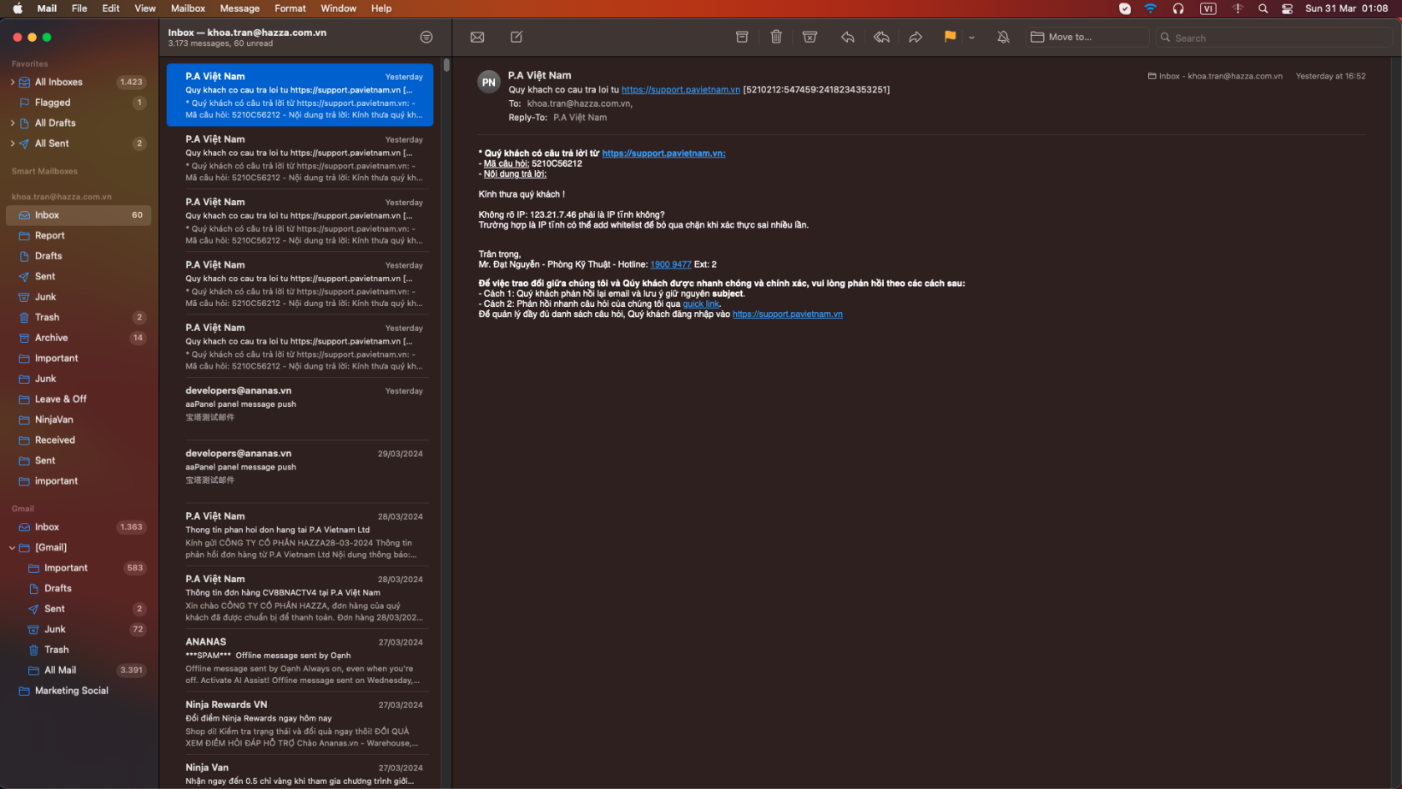The image size is (1402, 789).
Task: Open the Message menu
Action: 240,8
